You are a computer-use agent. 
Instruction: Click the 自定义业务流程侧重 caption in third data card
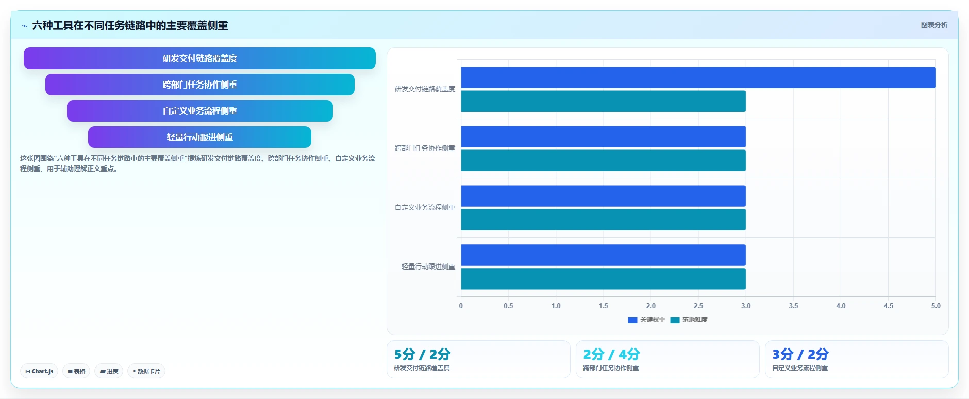[x=800, y=368]
